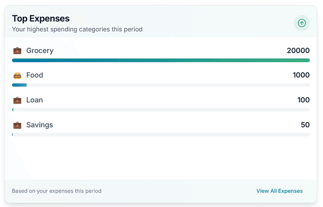323x207 pixels.
Task: Open the View All Expenses link
Action: 279,191
